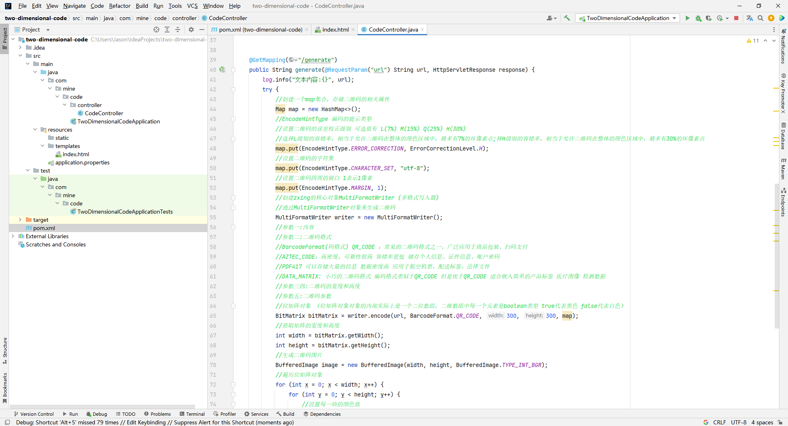Image resolution: width=788 pixels, height=426 pixels.
Task: Start debugging with the bug icon
Action: coord(698,18)
